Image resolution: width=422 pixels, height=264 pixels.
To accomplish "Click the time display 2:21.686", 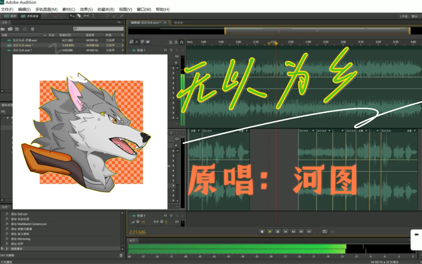I will tap(137, 232).
